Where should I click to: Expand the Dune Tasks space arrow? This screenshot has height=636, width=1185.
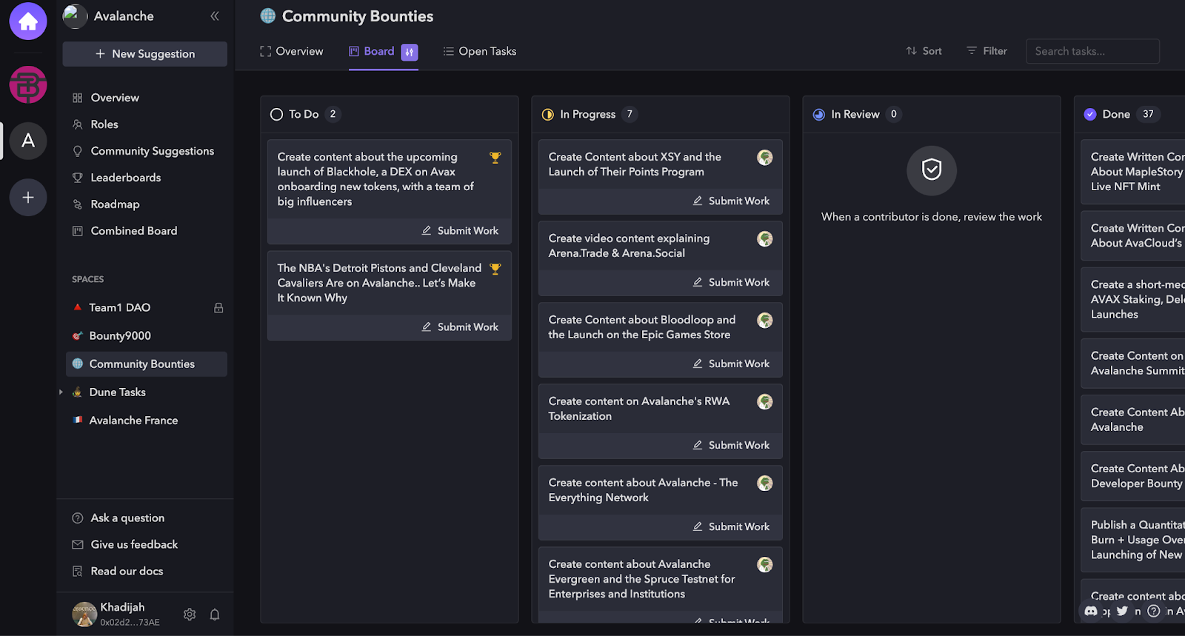pyautogui.click(x=61, y=392)
